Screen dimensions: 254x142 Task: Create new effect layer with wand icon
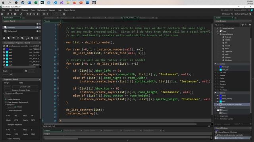[x=27, y=38]
